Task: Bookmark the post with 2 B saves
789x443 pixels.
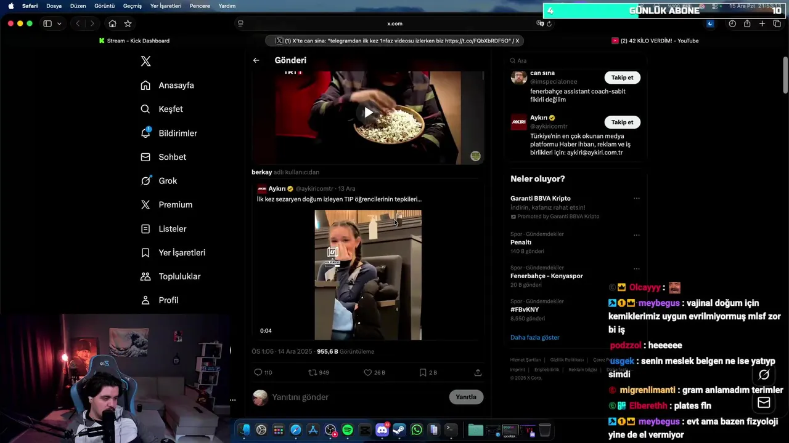Action: tap(428, 372)
